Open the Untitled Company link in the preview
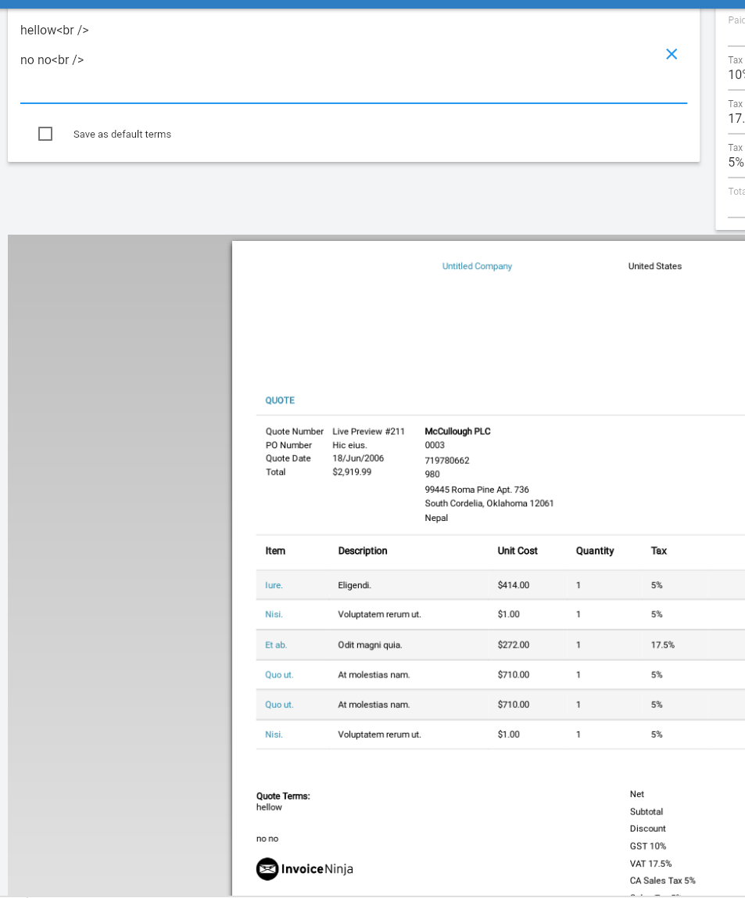745x898 pixels. click(x=477, y=266)
